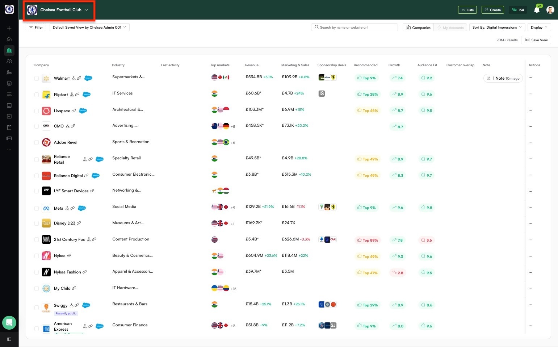Open three-dot actions menu for Flipkart row
This screenshot has height=347, width=558.
[x=530, y=94]
